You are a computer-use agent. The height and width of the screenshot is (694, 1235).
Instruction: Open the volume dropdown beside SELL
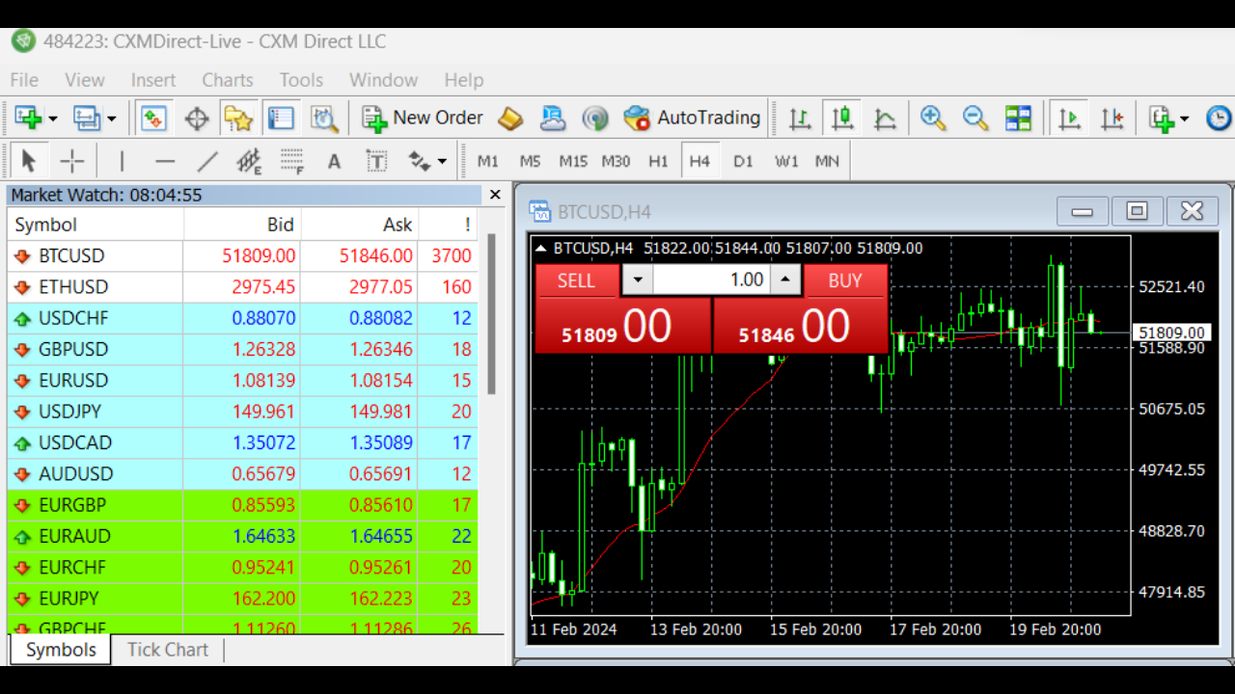637,280
